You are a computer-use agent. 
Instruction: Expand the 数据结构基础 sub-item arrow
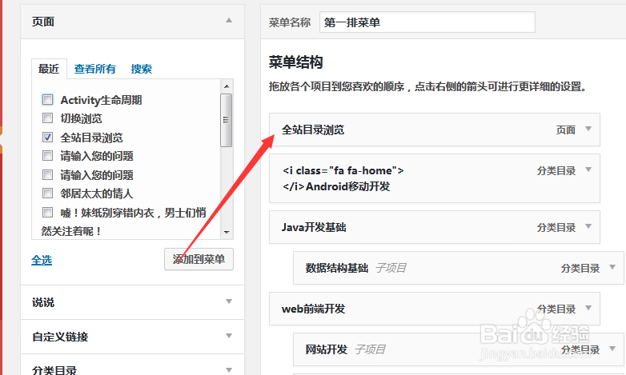pos(612,267)
